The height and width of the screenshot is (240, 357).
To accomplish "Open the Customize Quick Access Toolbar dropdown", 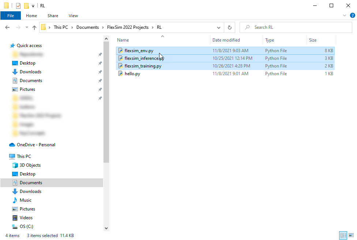I will click(33, 6).
